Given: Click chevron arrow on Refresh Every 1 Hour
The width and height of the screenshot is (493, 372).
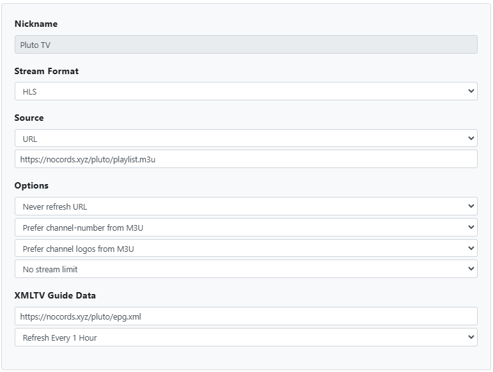Looking at the screenshot, I should pyautogui.click(x=471, y=337).
